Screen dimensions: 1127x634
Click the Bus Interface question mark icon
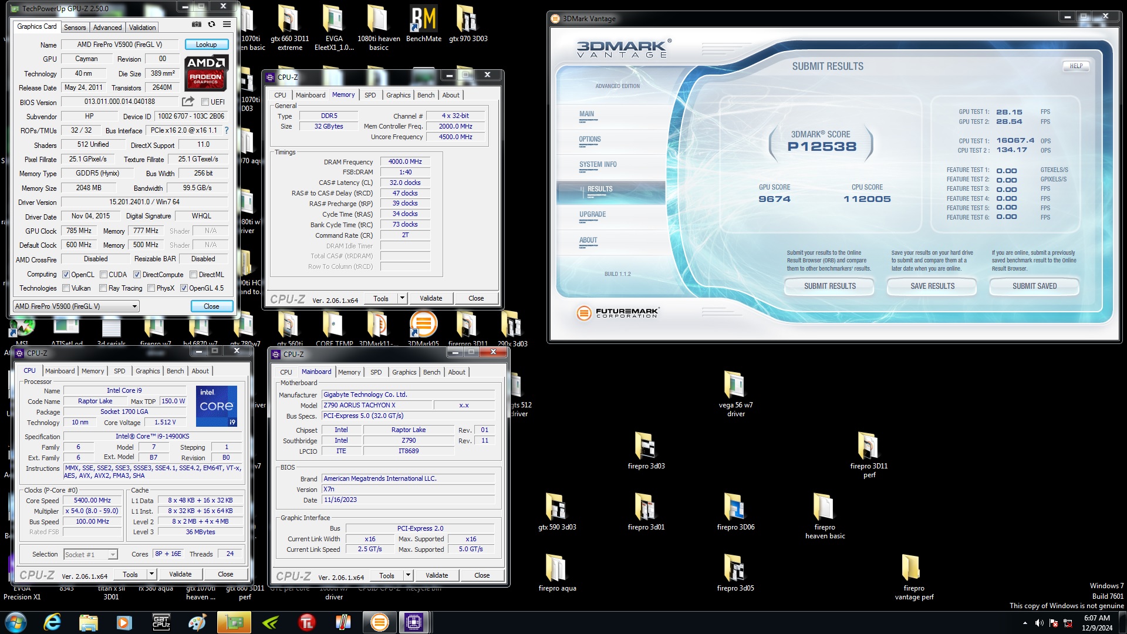[x=227, y=130]
